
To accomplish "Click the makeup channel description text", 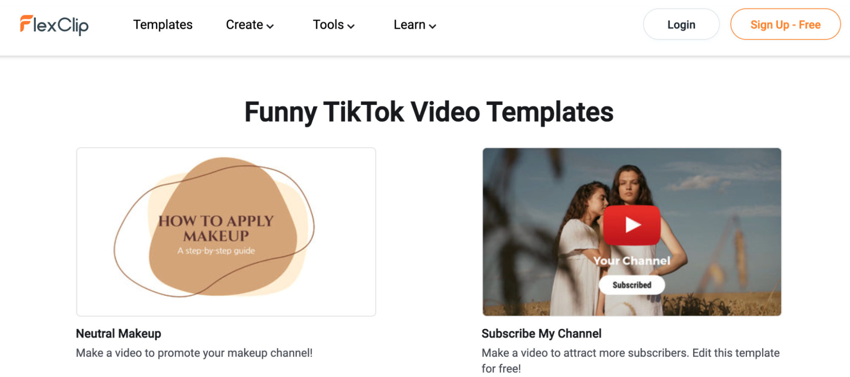I will click(x=194, y=353).
